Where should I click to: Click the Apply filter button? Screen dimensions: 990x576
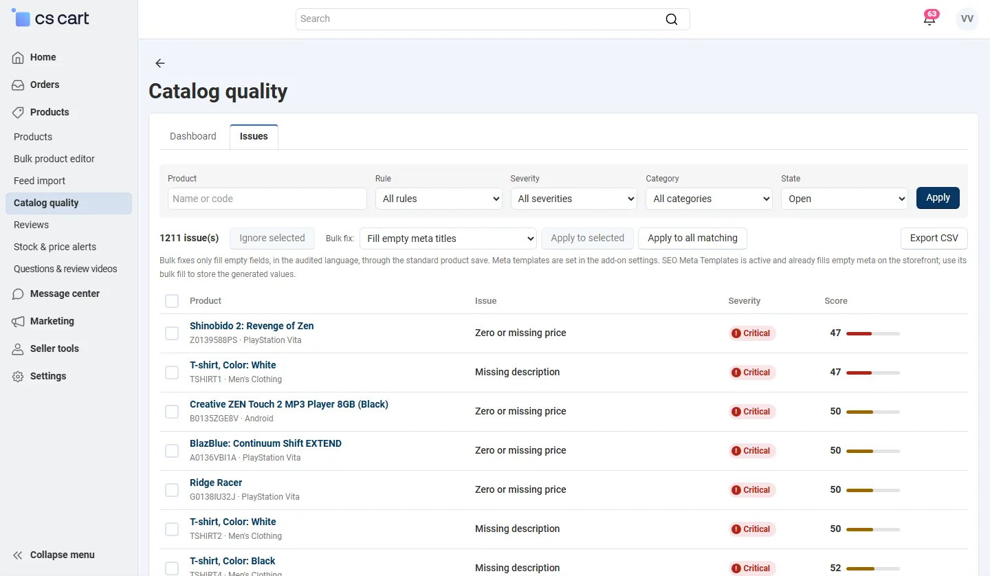pyautogui.click(x=938, y=198)
